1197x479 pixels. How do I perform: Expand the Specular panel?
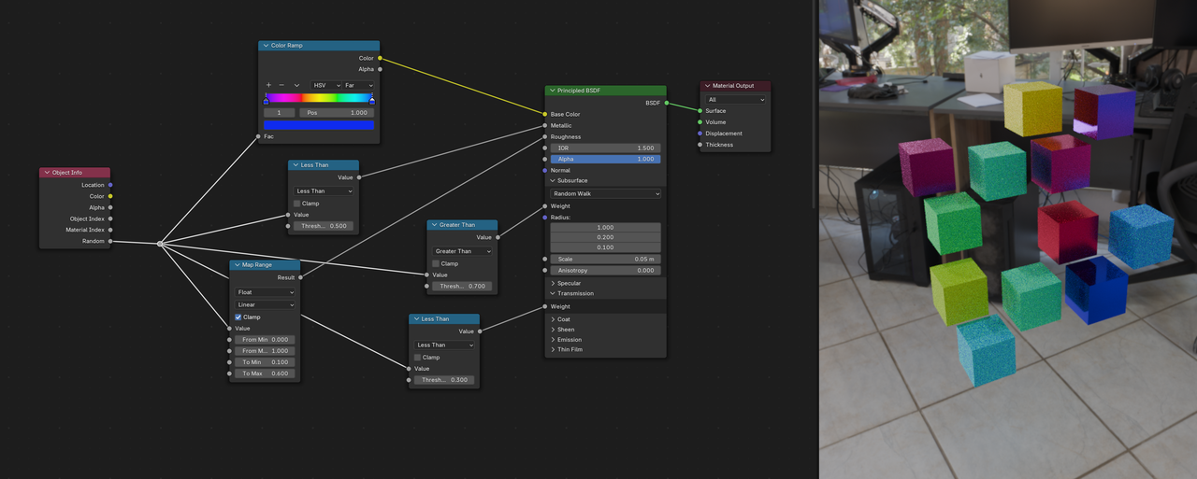point(553,283)
